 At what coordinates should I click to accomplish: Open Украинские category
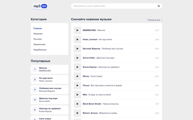click(39, 44)
